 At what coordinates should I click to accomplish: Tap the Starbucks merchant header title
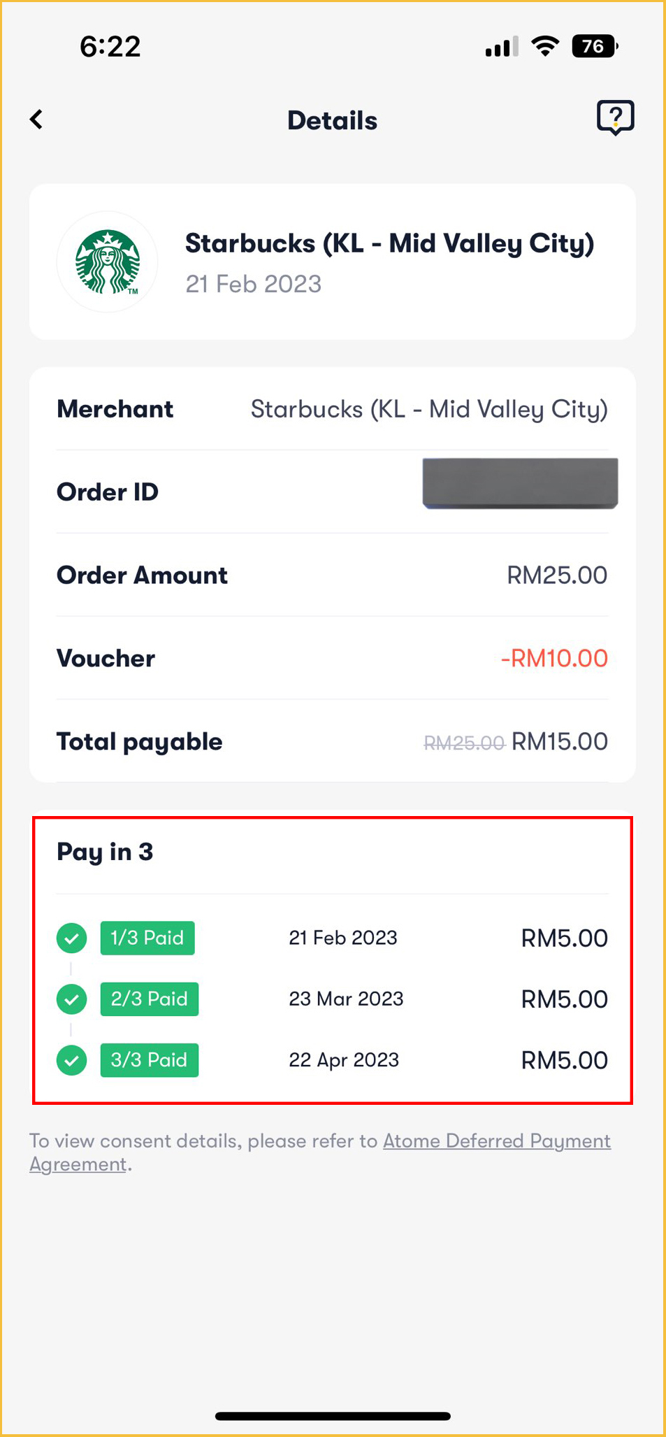click(x=389, y=243)
